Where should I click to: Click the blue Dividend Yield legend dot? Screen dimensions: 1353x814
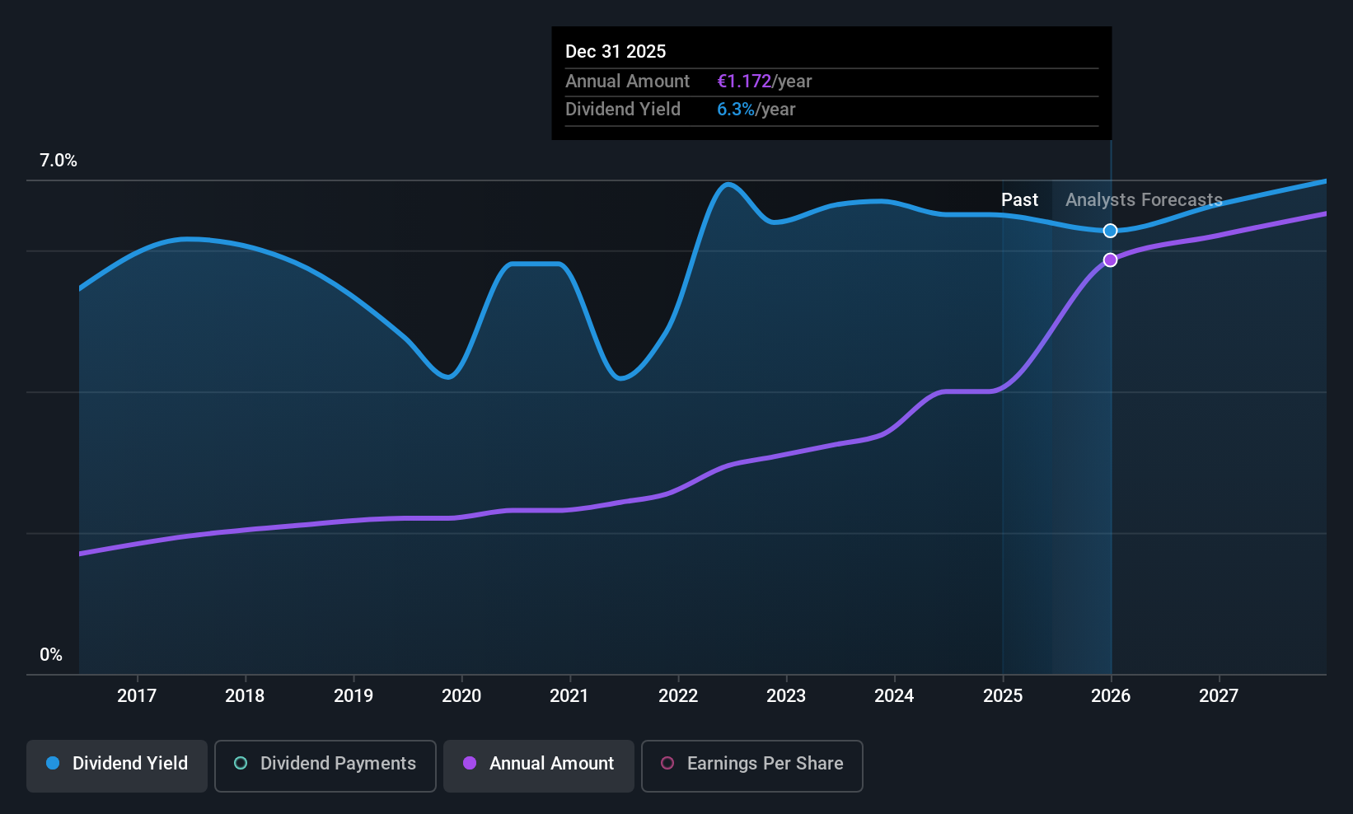tap(53, 763)
